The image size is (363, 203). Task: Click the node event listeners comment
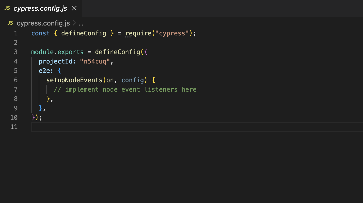(125, 89)
